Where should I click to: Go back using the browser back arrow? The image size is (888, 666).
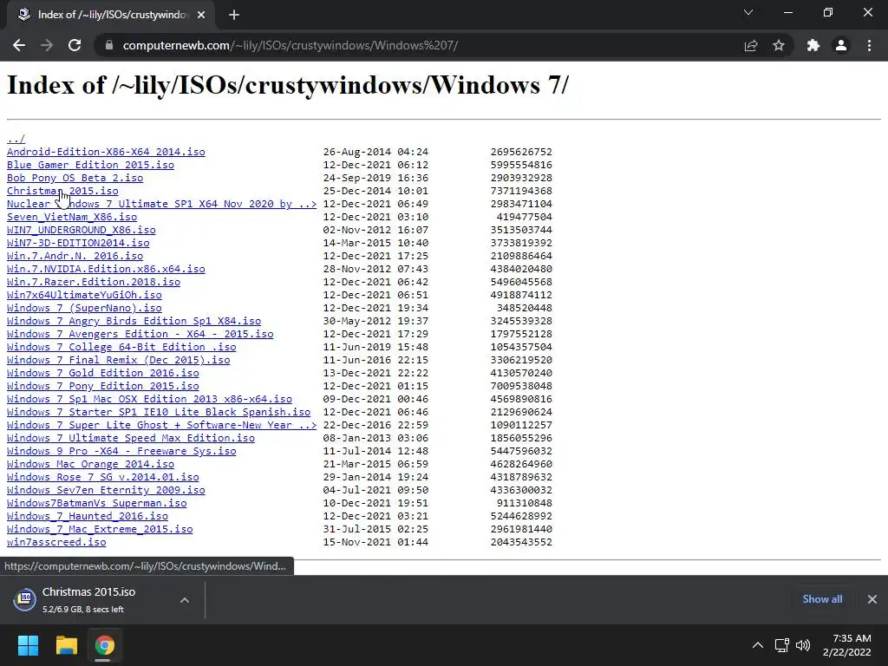coord(19,45)
